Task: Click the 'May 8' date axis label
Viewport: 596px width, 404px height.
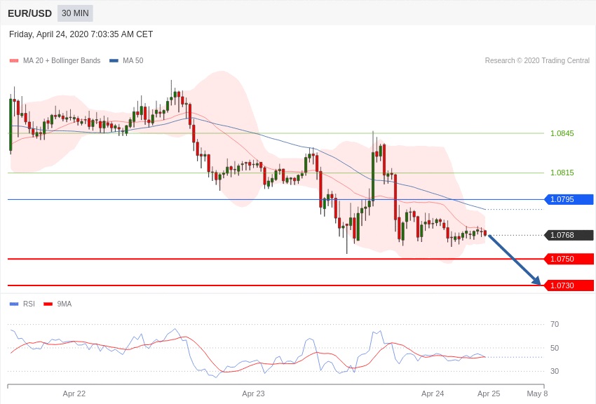Action: (x=537, y=393)
